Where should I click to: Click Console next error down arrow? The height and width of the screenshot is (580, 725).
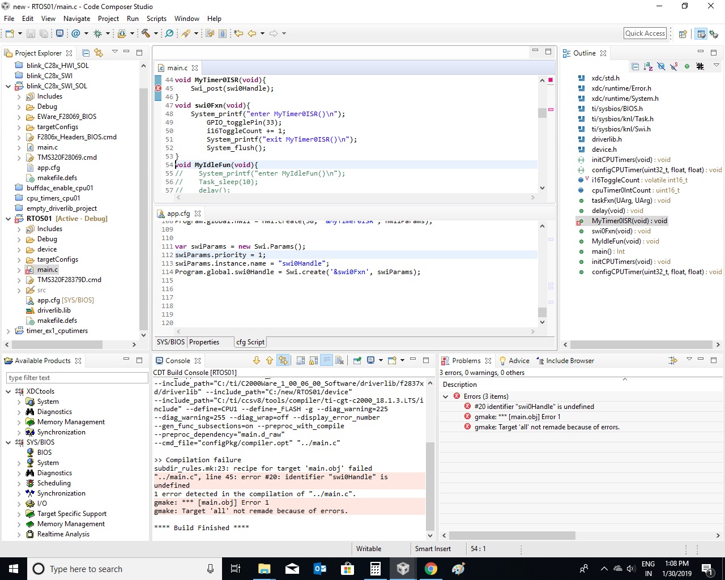click(x=257, y=360)
